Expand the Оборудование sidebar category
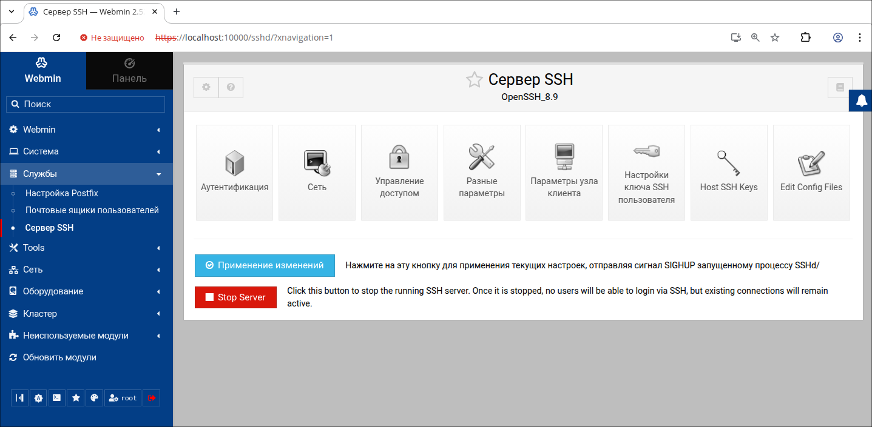872x427 pixels. (x=86, y=291)
